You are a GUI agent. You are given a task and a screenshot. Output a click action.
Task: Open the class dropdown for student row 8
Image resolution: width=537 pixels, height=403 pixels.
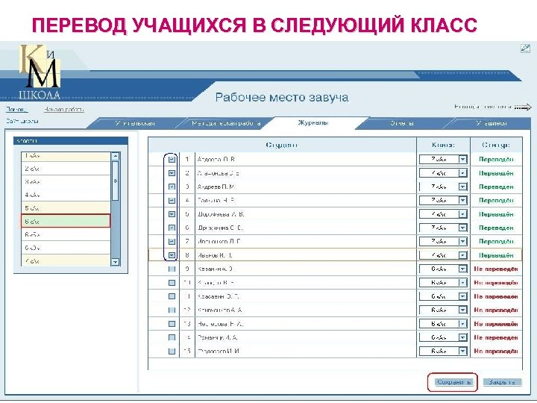tap(462, 255)
